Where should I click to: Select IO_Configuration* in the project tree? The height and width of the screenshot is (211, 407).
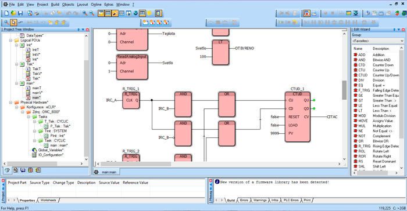[x=51, y=155]
